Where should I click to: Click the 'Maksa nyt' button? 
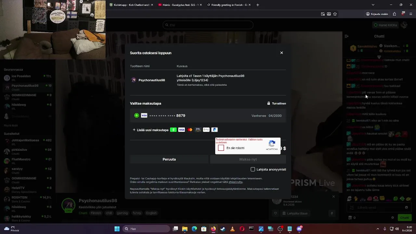pyautogui.click(x=248, y=159)
